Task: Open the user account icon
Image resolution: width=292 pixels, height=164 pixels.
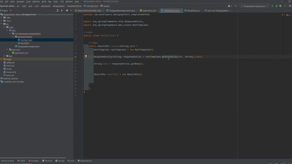Action: pos(229,6)
